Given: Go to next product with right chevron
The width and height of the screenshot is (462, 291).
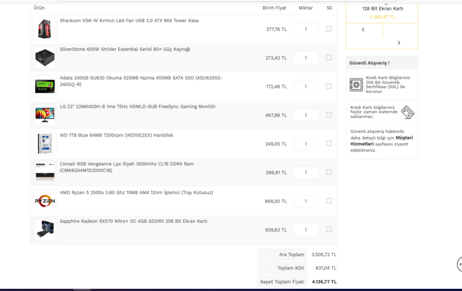Looking at the screenshot, I should click(399, 43).
